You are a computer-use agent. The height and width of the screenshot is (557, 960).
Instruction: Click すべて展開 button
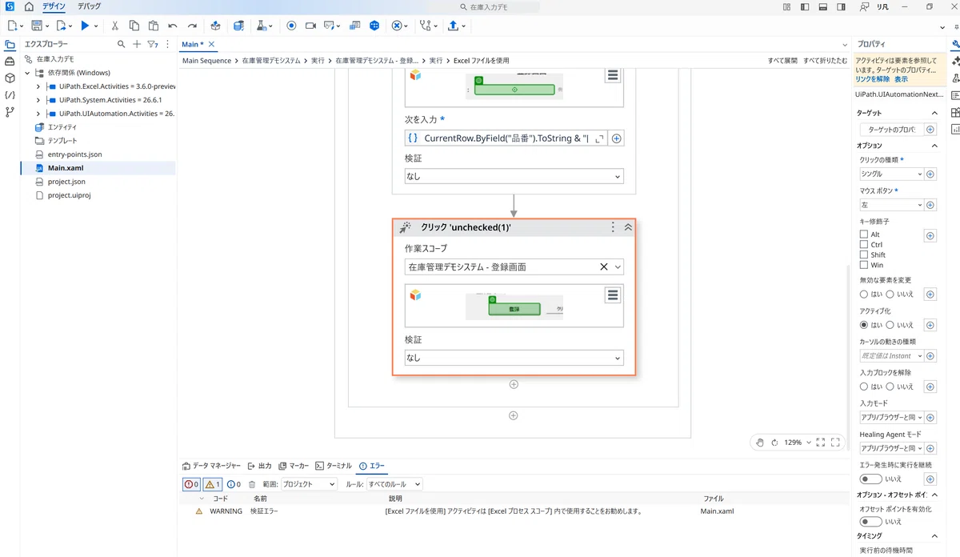pos(782,61)
